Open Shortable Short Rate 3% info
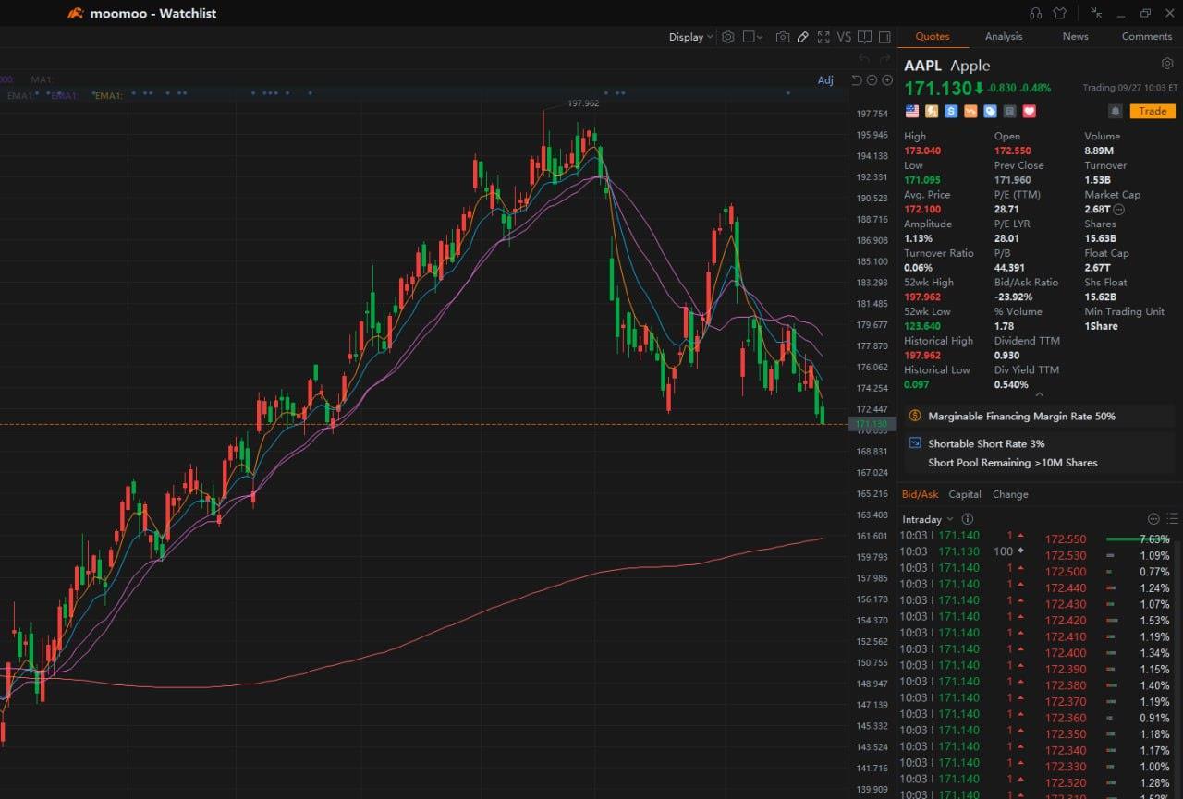Screen dimensions: 1183x799 tap(986, 443)
